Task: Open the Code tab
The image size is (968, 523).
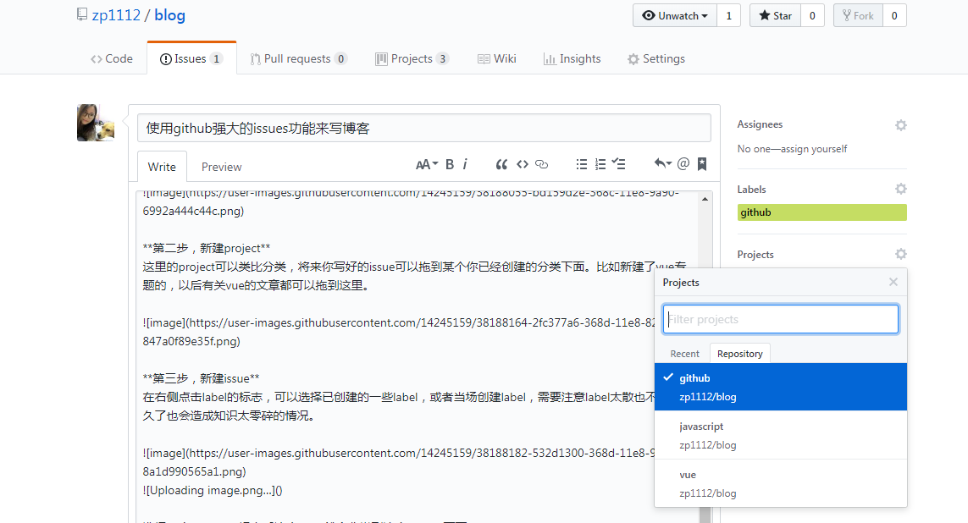Action: coord(112,58)
